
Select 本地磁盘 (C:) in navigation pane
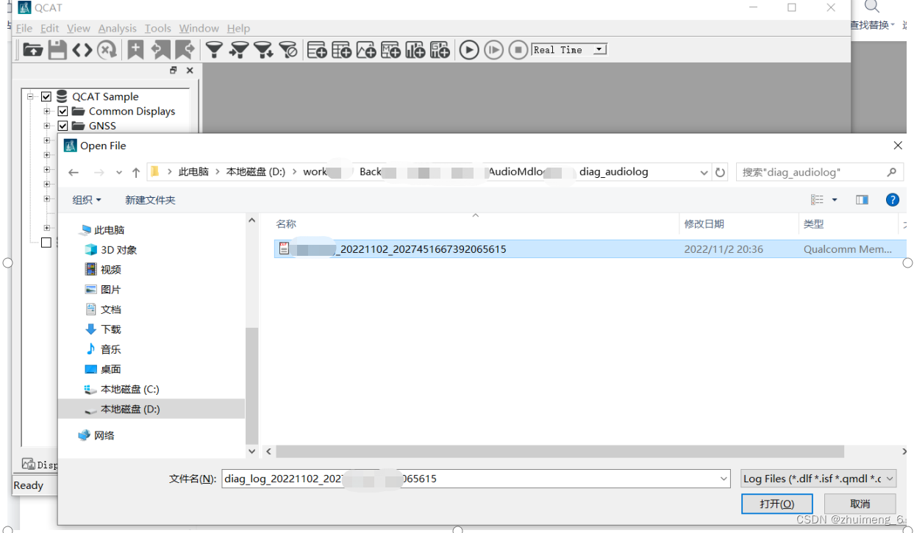[129, 389]
